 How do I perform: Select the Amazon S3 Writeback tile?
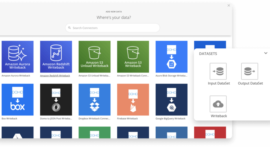(x=133, y=57)
